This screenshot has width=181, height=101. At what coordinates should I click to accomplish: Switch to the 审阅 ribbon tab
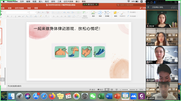coord(29,8)
